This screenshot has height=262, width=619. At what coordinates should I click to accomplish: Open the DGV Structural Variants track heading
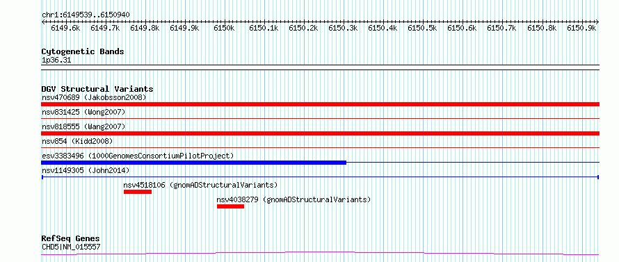97,89
